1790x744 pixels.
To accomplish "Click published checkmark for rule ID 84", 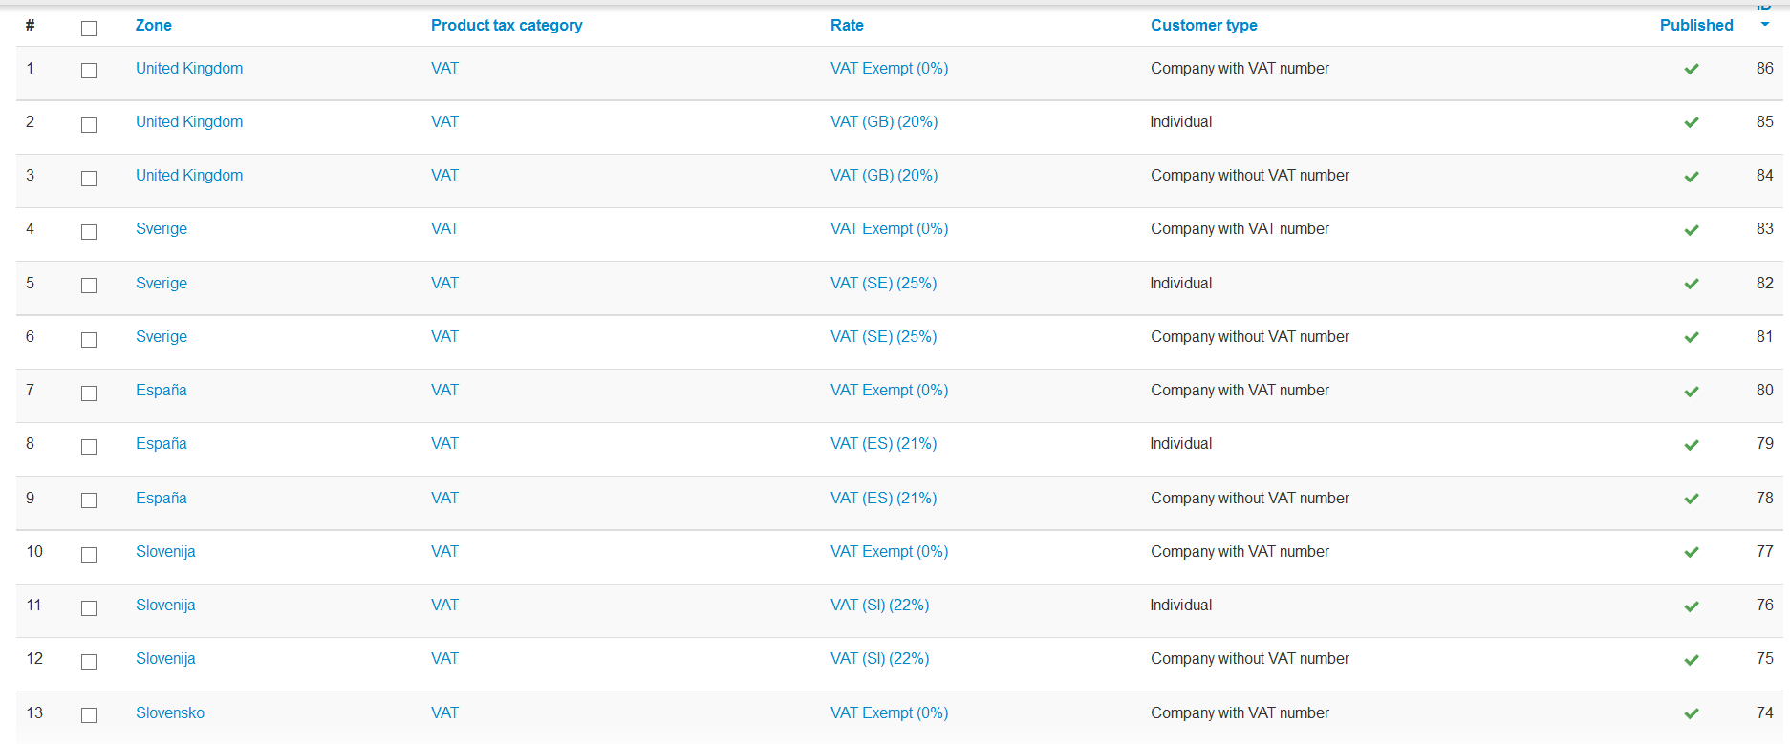I will point(1691,177).
